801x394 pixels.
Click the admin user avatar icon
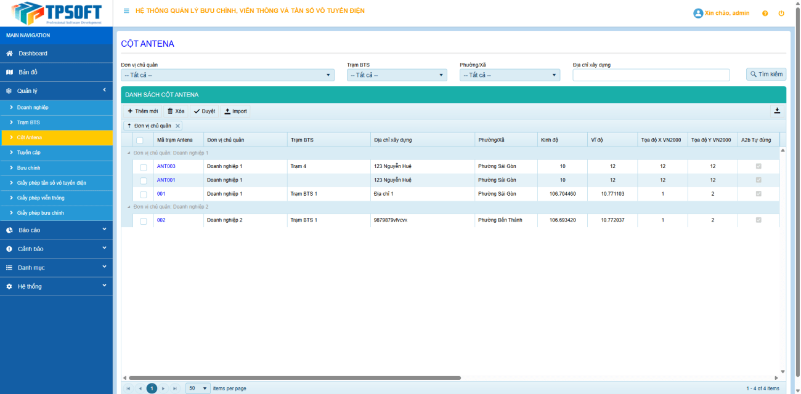698,13
